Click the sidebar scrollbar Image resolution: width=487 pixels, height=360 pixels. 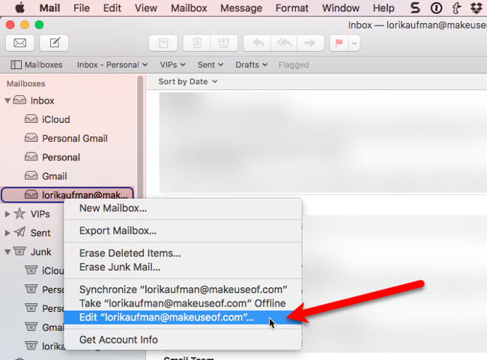coord(140,136)
